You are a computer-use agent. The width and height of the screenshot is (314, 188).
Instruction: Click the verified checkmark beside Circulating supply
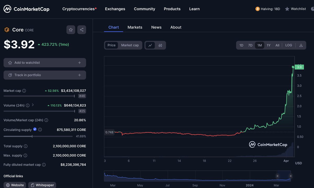pos(35,129)
